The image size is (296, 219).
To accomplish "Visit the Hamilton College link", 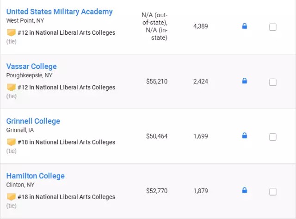I will tap(36, 175).
